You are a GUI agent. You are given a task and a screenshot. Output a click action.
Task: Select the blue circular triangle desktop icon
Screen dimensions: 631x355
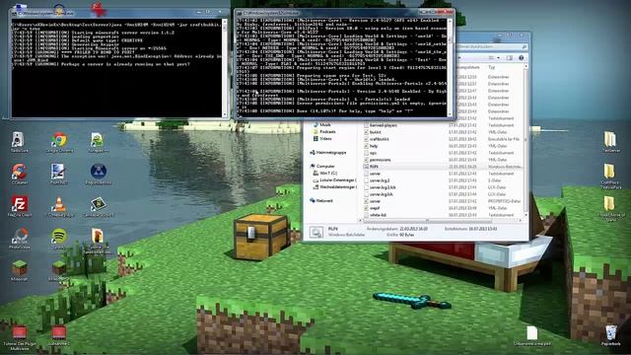coord(99,174)
